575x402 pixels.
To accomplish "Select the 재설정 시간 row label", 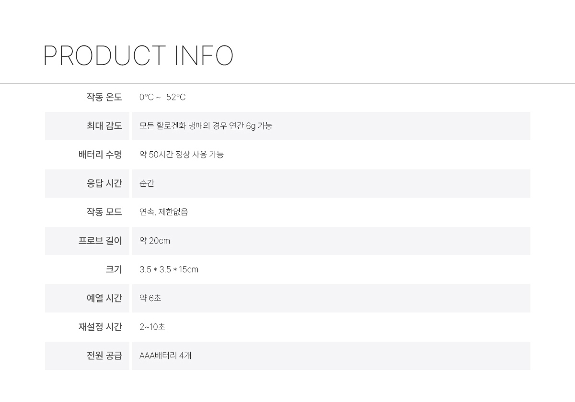I will point(100,327).
